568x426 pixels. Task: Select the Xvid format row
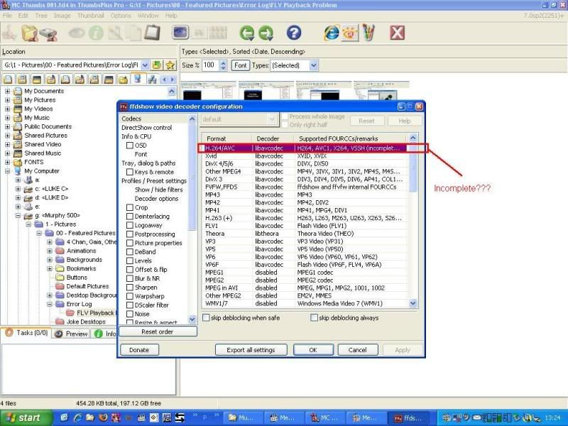click(304, 156)
